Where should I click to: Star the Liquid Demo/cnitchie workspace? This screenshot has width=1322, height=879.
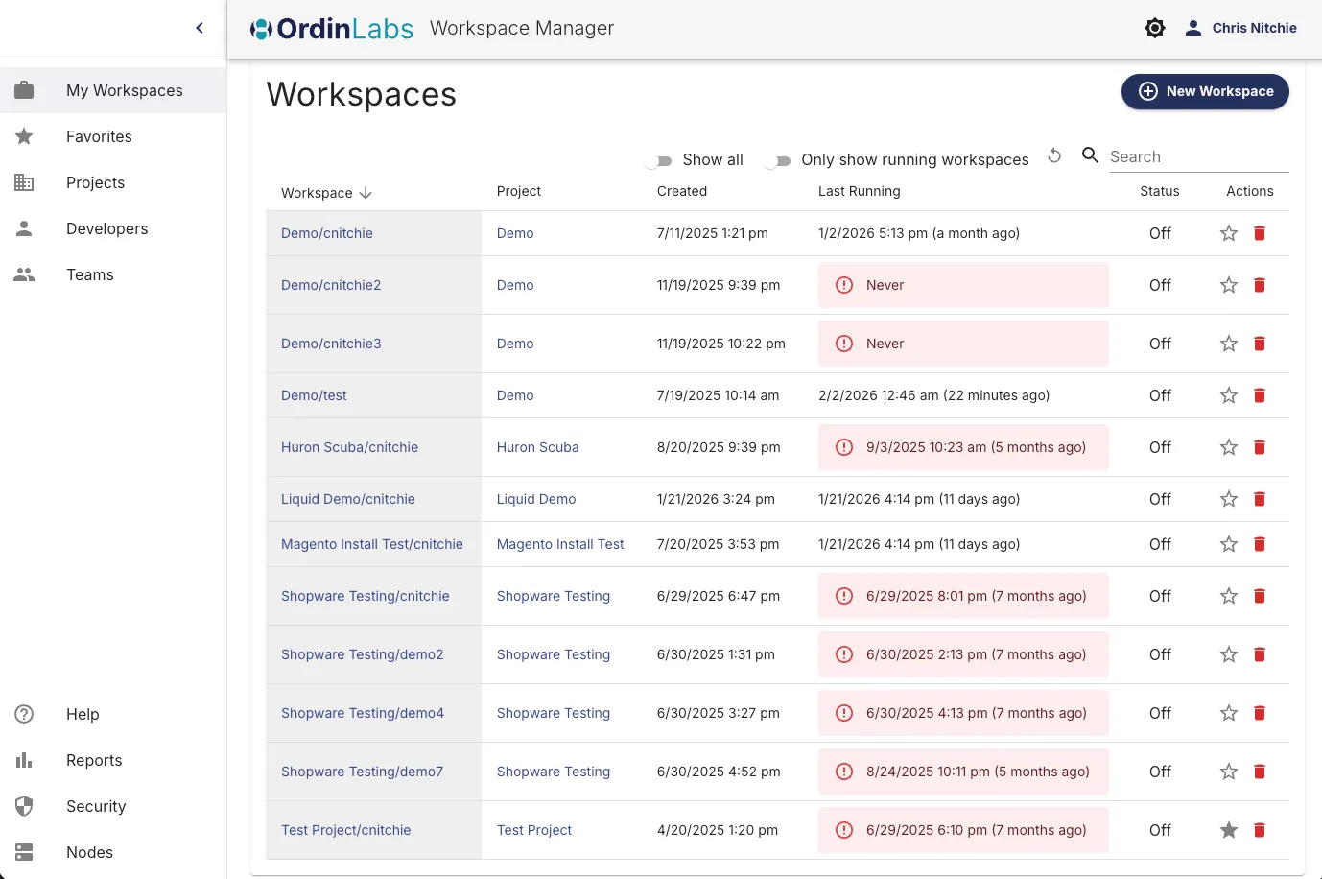click(x=1229, y=499)
